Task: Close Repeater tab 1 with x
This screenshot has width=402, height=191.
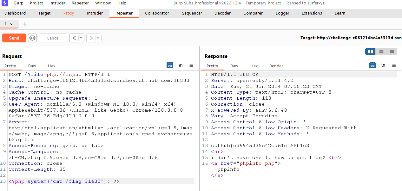Action: [11, 24]
